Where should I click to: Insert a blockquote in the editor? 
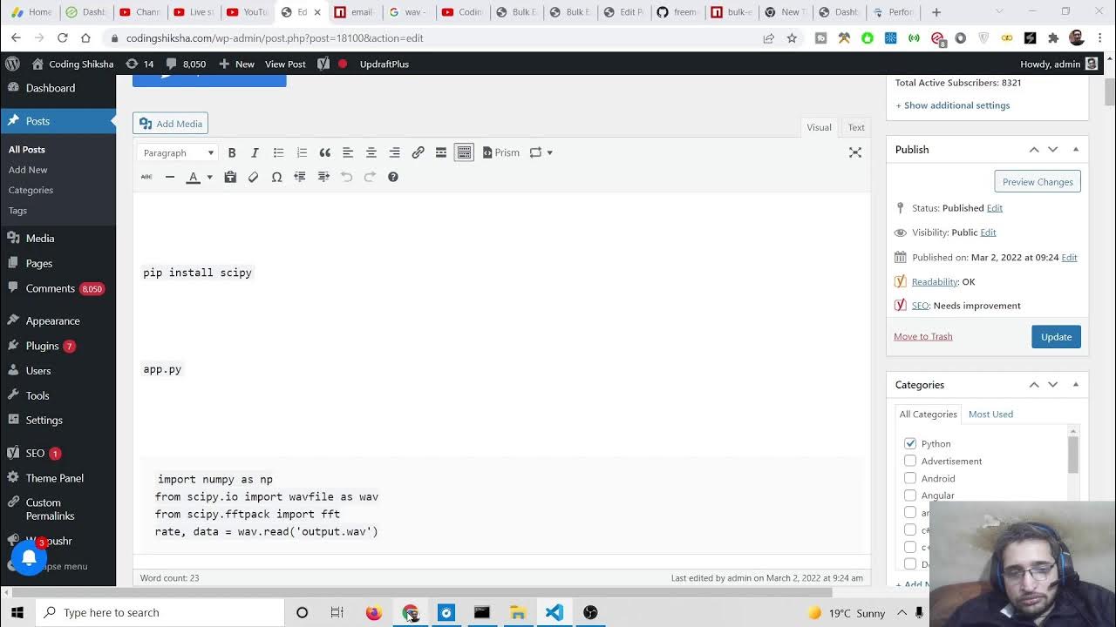[x=324, y=152]
